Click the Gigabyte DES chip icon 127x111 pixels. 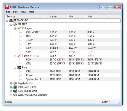pyautogui.click(x=15, y=83)
